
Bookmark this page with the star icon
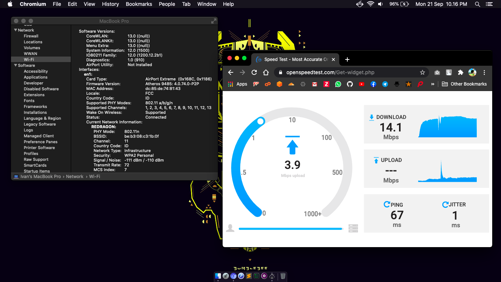pos(423,72)
